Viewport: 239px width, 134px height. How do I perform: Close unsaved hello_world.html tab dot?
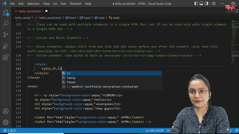(x=46, y=11)
